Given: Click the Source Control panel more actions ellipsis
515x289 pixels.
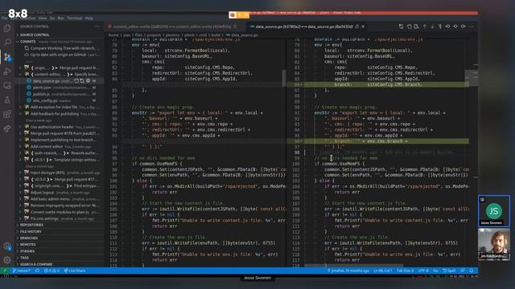Looking at the screenshot, I should click(x=97, y=26).
